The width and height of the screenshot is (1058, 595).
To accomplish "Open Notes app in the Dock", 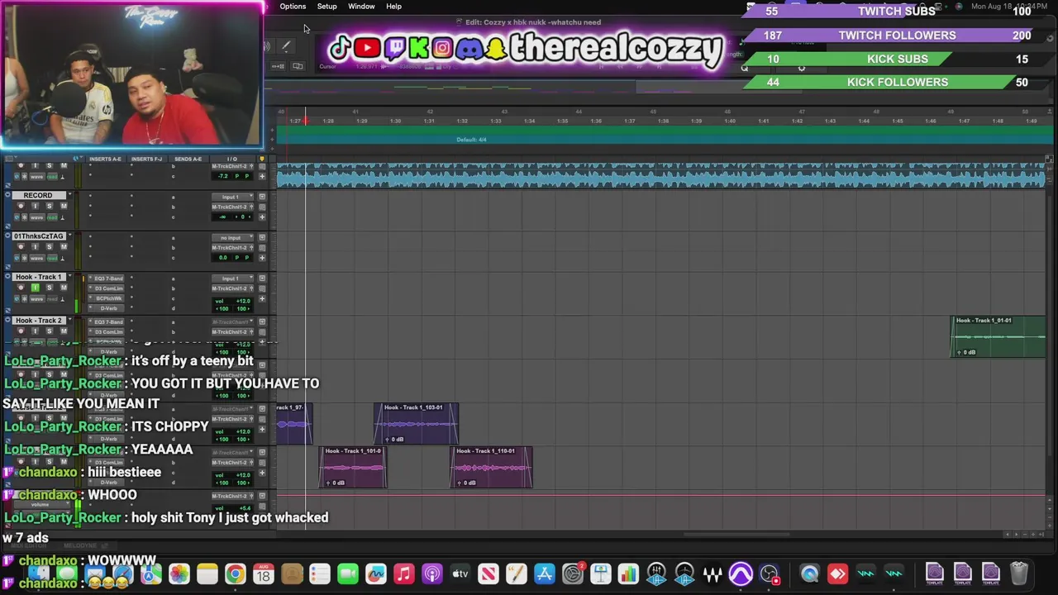I will point(207,574).
